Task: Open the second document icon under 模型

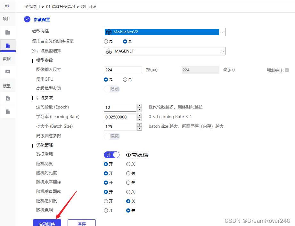Action: [x=7, y=111]
